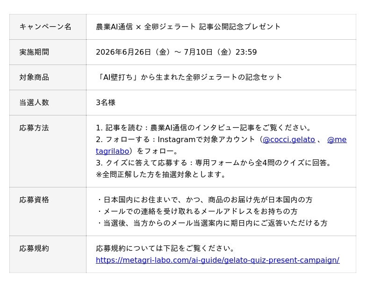Click the 日本国内にお住まいで eligibility line
The width and height of the screenshot is (374, 287).
click(204, 200)
